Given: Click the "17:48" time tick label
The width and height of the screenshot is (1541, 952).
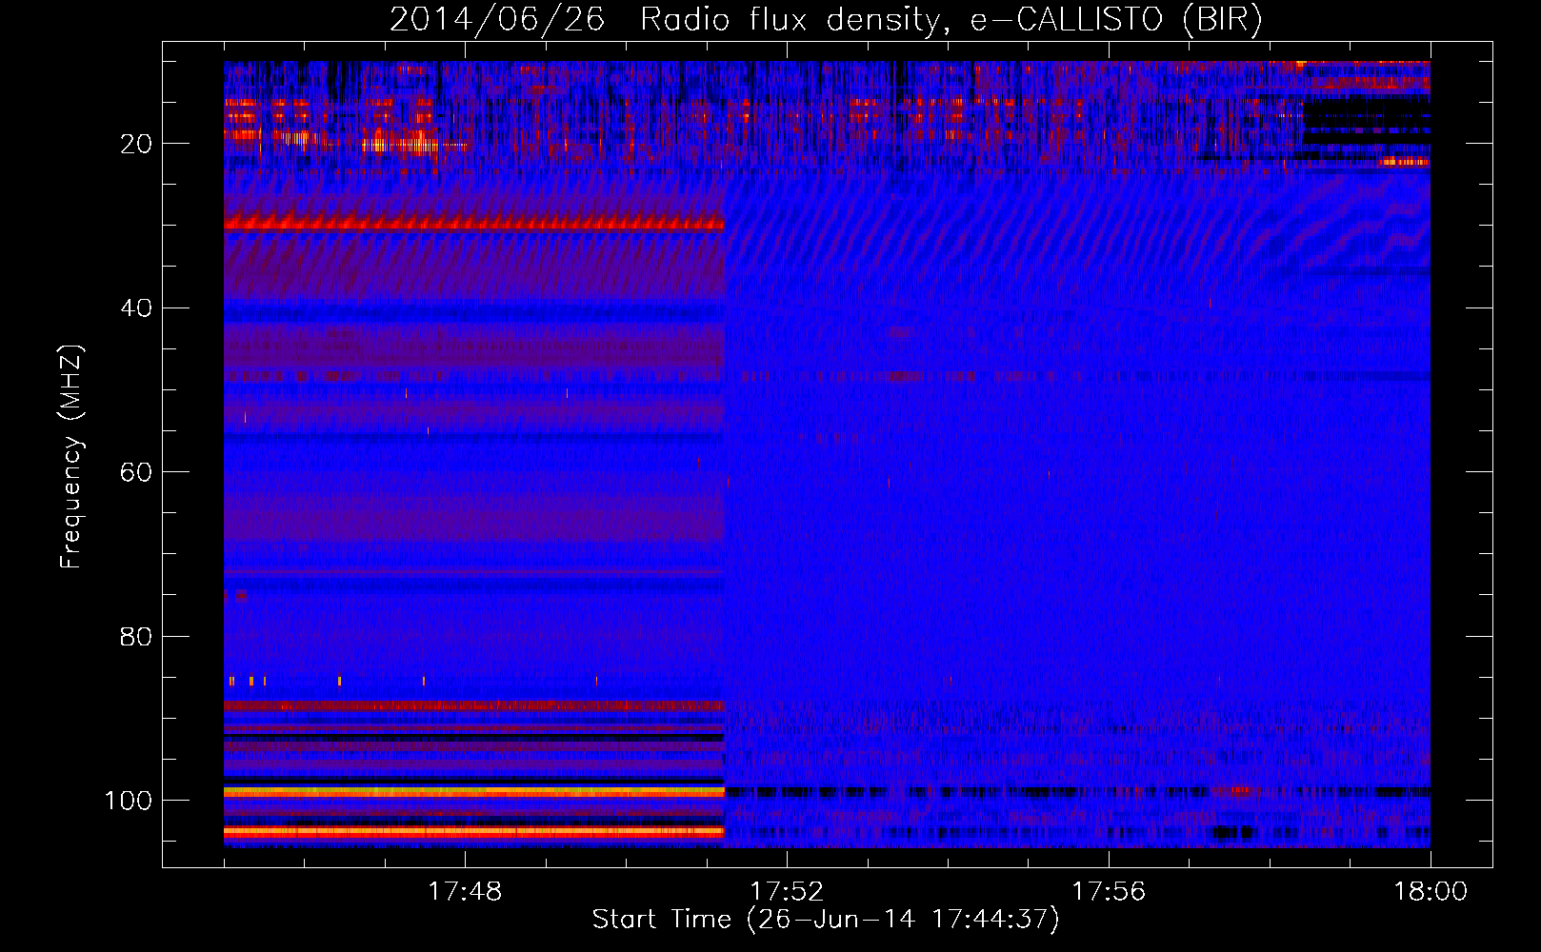Looking at the screenshot, I should (x=465, y=892).
